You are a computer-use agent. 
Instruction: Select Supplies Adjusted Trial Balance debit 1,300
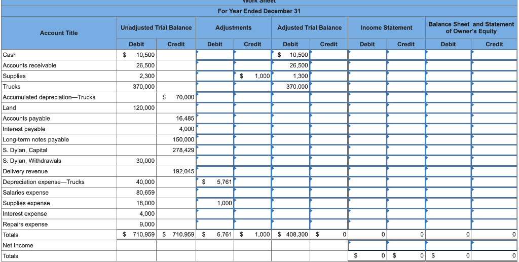tap(290, 76)
